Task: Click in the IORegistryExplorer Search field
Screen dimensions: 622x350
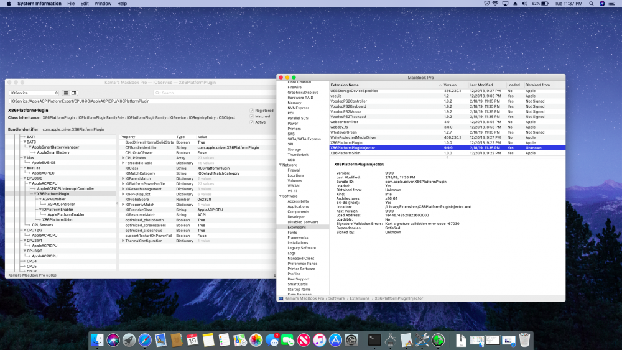Action: click(214, 93)
